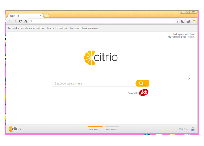The width and height of the screenshot is (204, 146).
Task: Open the Web Store link
Action: pos(184,129)
